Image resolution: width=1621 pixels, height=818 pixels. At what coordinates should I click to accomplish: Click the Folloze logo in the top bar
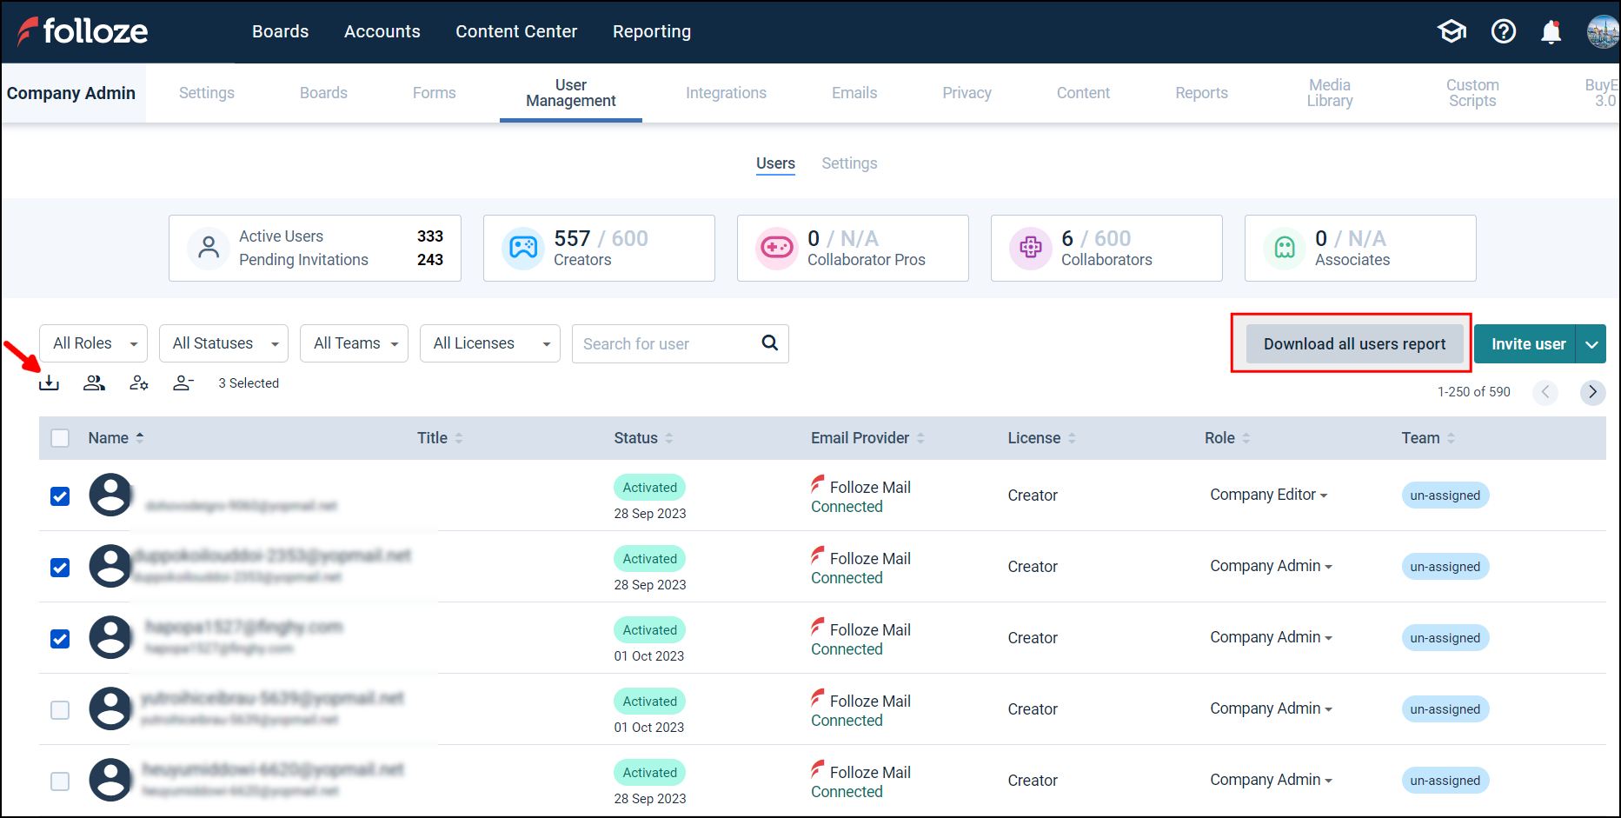click(x=83, y=31)
